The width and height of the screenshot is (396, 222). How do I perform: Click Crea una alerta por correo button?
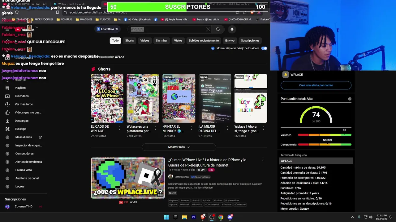point(316,85)
